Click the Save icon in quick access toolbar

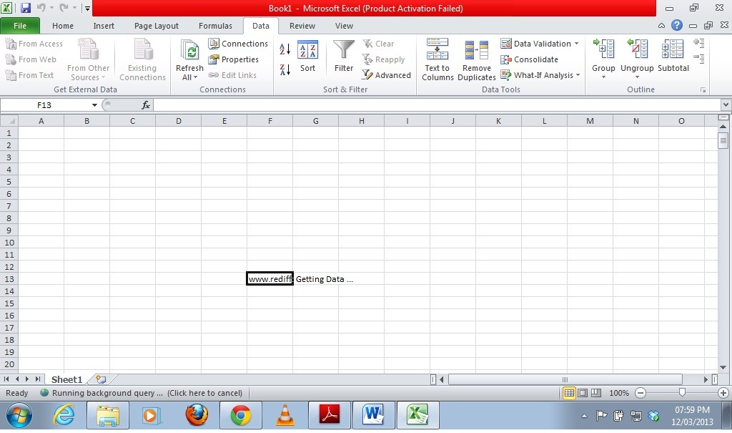tap(26, 8)
